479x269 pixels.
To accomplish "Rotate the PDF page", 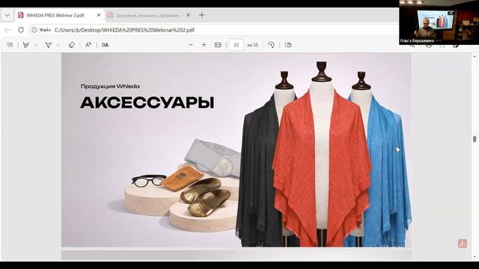I will 271,45.
